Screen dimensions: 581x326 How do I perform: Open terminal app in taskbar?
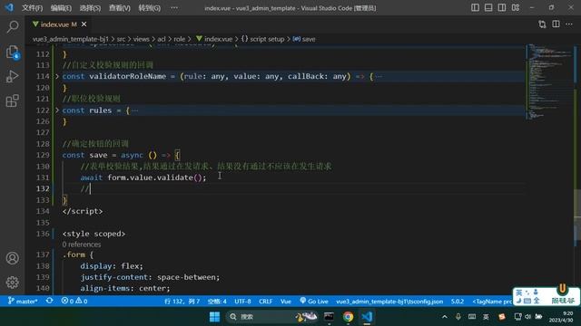click(x=329, y=317)
